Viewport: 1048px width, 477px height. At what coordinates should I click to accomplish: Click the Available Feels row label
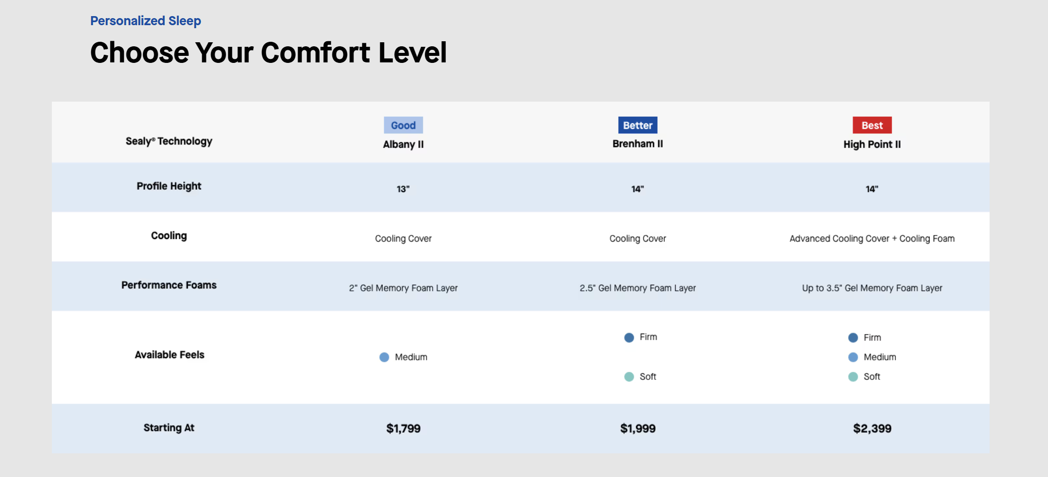click(x=169, y=355)
